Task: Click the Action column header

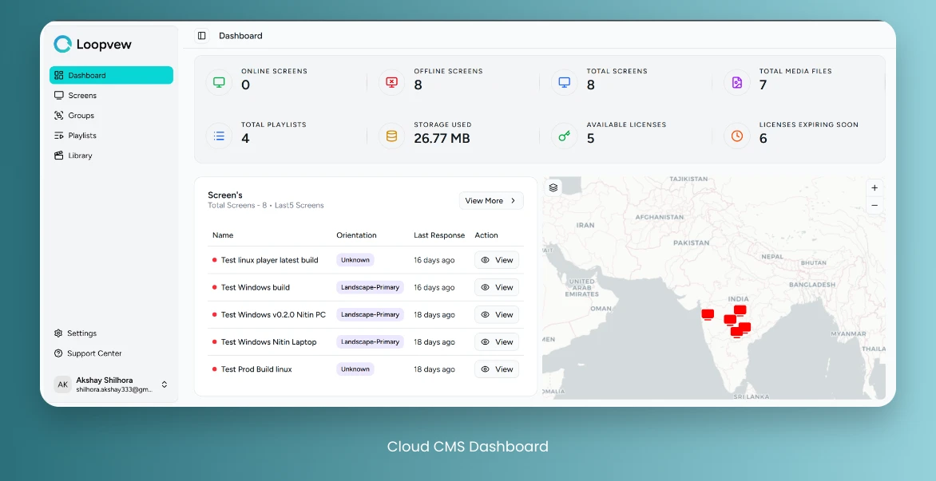Action: [486, 235]
